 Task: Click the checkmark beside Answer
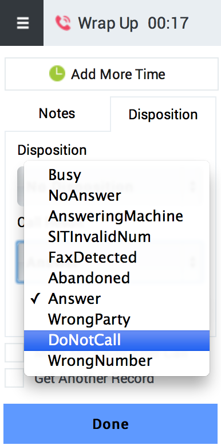tap(35, 299)
